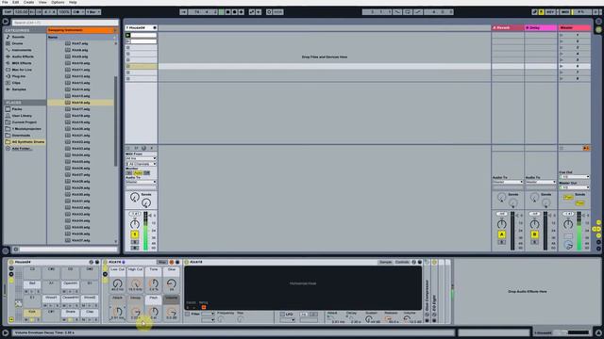This screenshot has height=339, width=604.
Task: Open User Library in Places
Action: tap(22, 116)
